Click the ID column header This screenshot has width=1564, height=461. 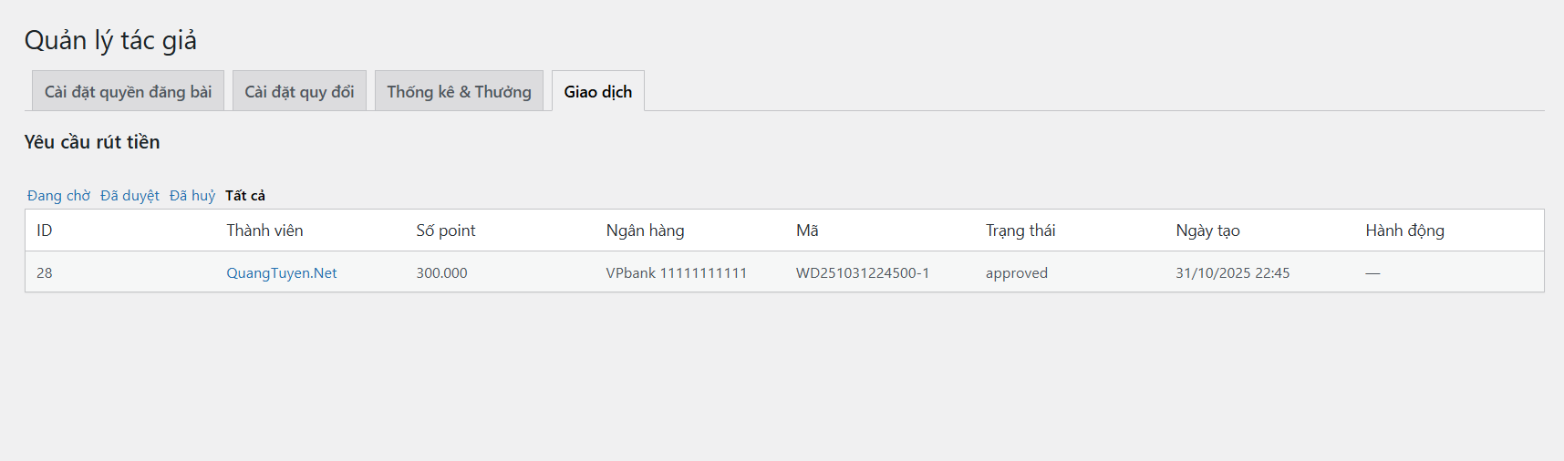coord(45,230)
